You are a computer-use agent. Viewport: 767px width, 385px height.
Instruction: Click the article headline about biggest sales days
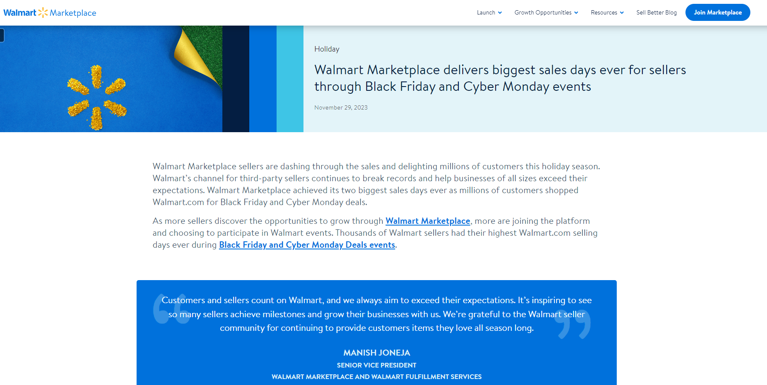point(500,78)
